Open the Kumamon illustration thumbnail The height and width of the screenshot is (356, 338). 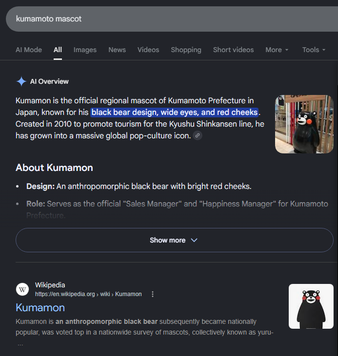[x=311, y=306]
